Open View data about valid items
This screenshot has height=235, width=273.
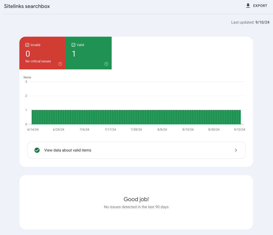tap(136, 150)
